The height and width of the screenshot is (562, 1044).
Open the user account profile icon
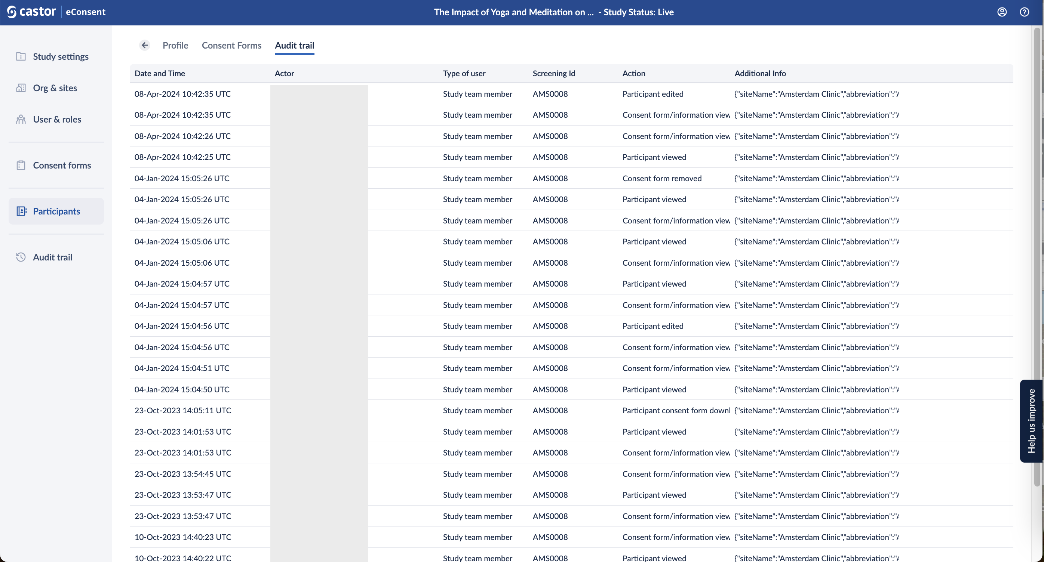click(1002, 12)
